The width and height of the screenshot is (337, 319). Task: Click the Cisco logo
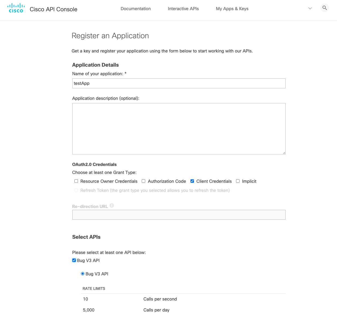point(16,7)
